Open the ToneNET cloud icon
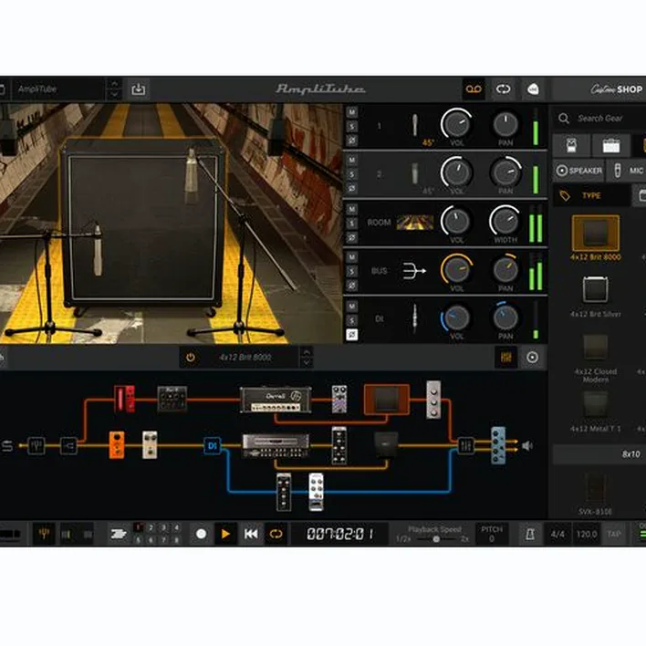 [x=533, y=89]
